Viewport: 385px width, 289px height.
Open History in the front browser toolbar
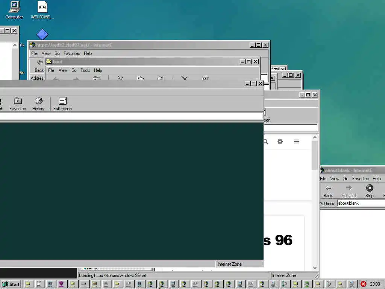click(x=38, y=104)
